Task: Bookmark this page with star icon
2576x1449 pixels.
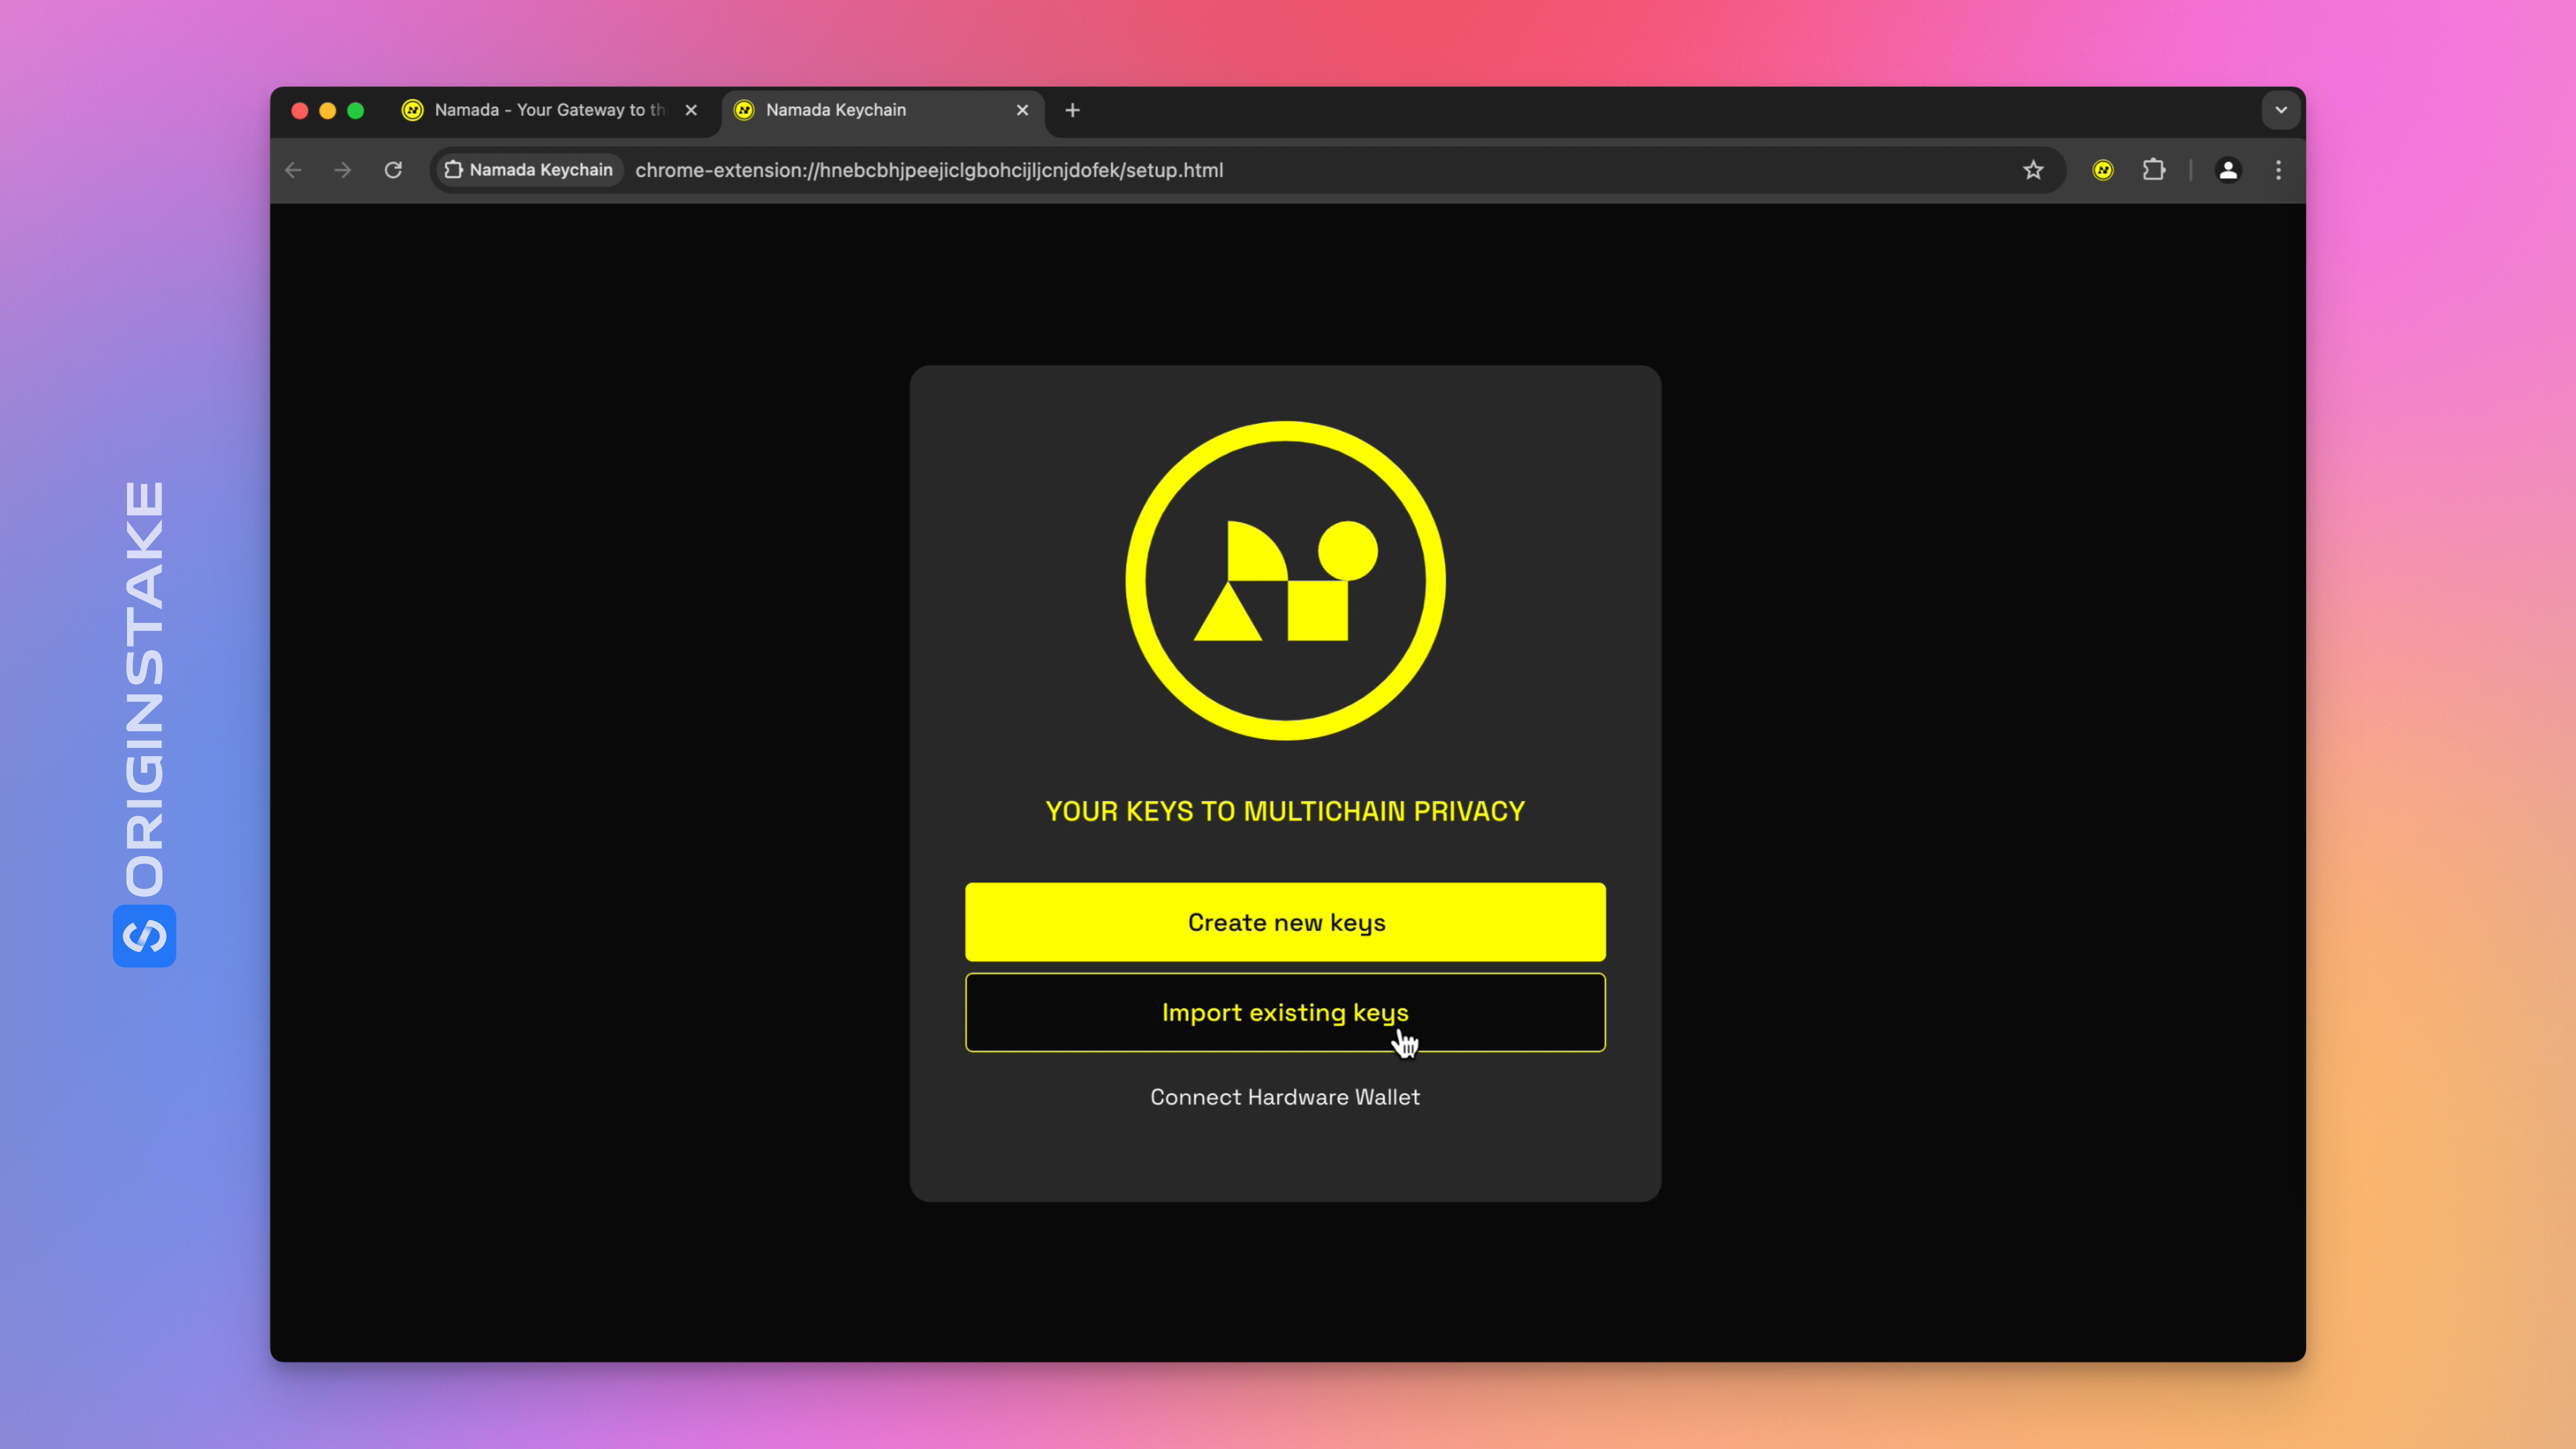Action: (2033, 170)
